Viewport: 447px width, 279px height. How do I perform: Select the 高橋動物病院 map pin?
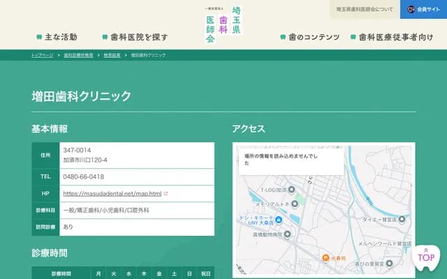coord(287,234)
